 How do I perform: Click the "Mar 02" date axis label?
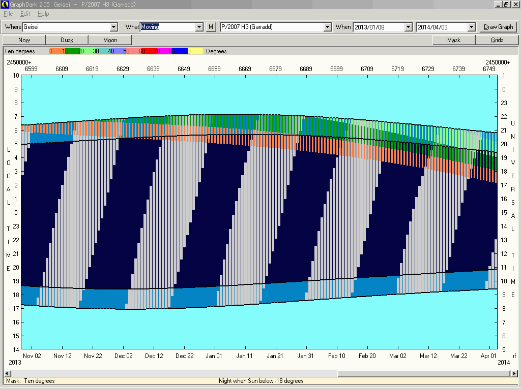click(398, 356)
